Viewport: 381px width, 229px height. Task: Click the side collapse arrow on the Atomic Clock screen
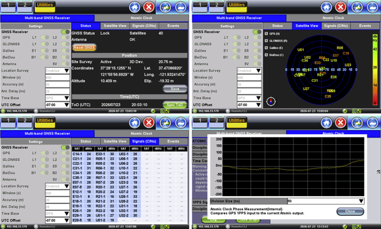378,172
